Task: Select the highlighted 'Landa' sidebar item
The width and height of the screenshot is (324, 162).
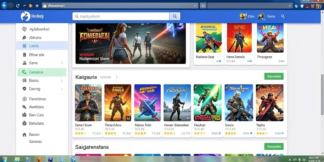Action: tap(42, 46)
